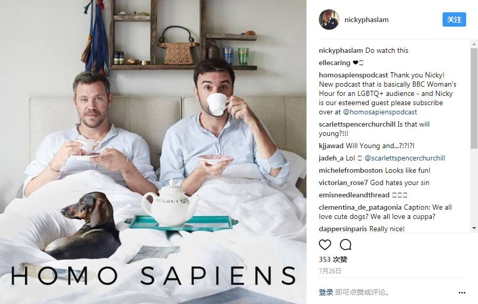The width and height of the screenshot is (478, 304).
Task: Open michelefromboston's profile name
Action: click(351, 170)
